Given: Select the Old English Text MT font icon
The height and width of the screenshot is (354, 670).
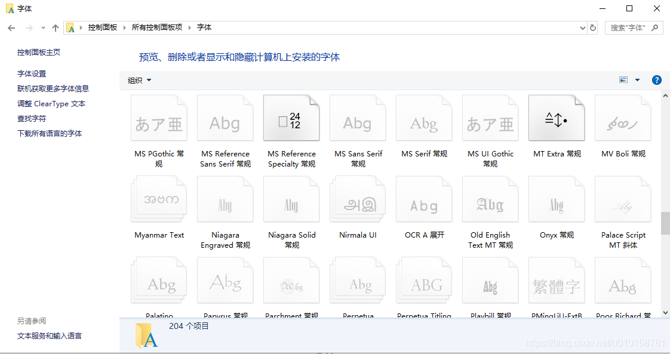Looking at the screenshot, I should click(x=490, y=199).
